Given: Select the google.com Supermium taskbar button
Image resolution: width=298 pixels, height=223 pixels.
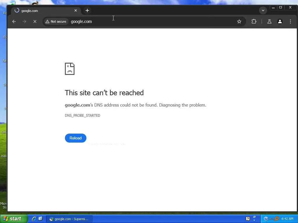Looking at the screenshot, I should [69, 219].
